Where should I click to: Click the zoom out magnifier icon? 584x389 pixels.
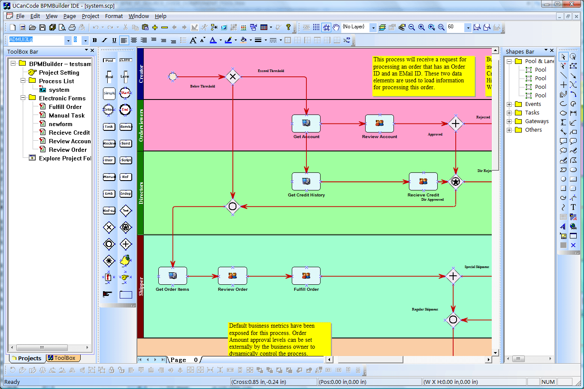pos(412,27)
